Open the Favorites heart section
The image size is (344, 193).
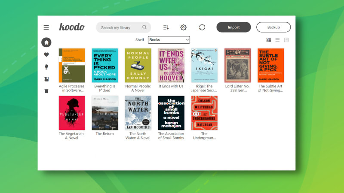pos(46,54)
